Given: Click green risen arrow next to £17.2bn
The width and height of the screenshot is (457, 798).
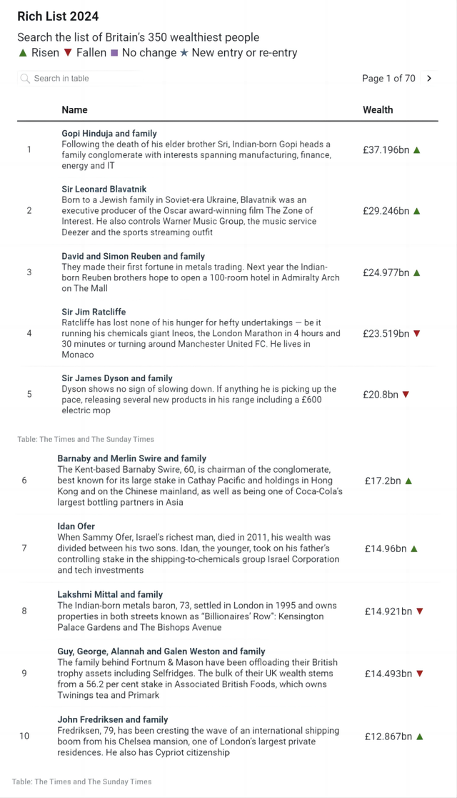Looking at the screenshot, I should click(x=408, y=481).
